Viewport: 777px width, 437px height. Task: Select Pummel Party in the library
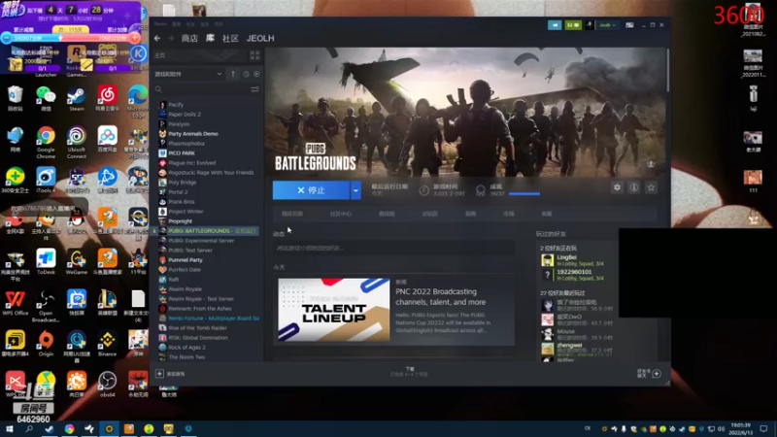point(185,259)
